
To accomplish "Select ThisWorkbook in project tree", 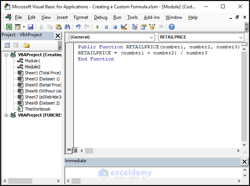I will click(38, 109).
